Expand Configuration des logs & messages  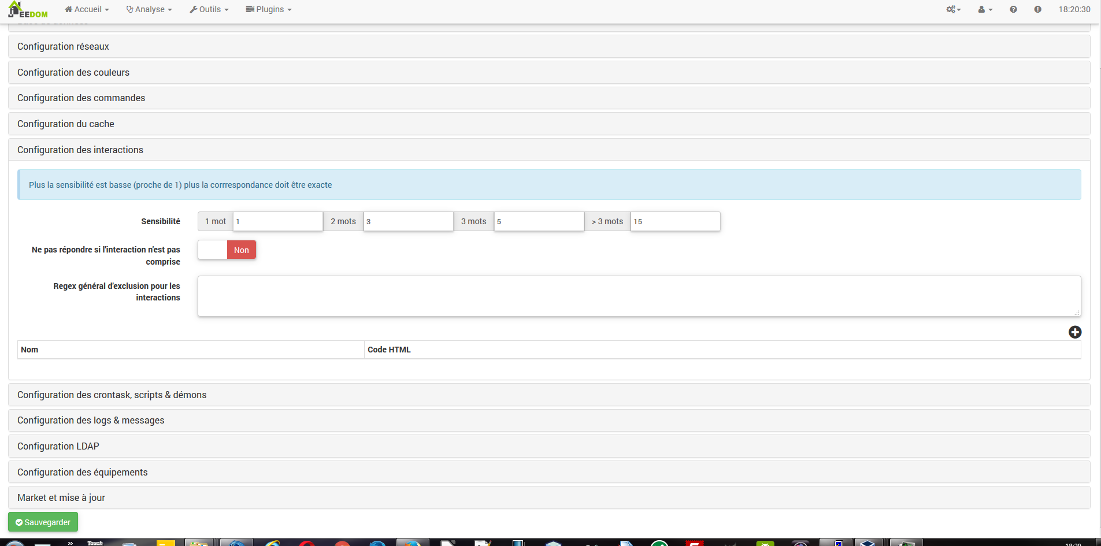tap(91, 421)
